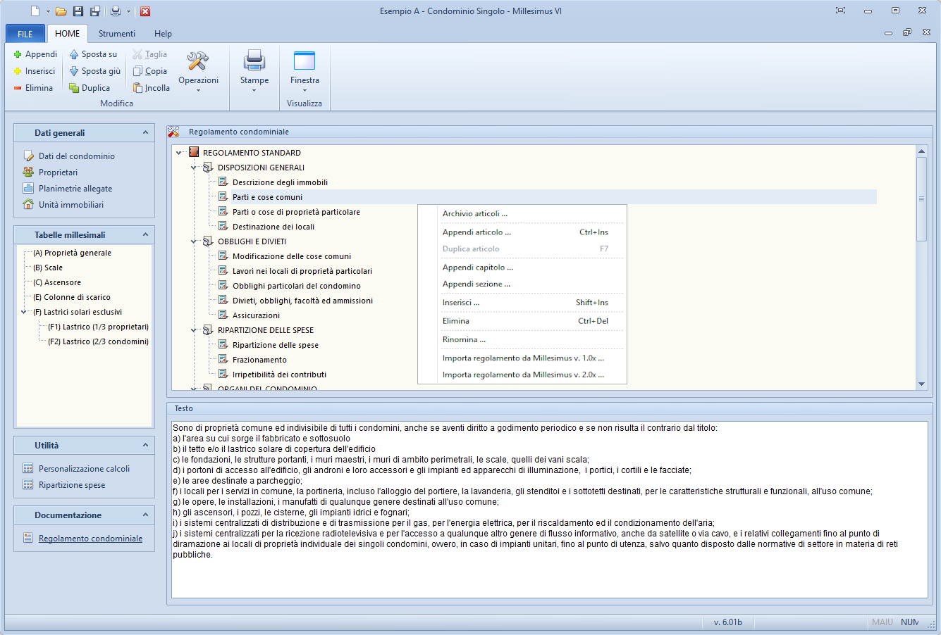This screenshot has height=635, width=941.
Task: Collapse the Dati generali panel
Action: coord(145,132)
